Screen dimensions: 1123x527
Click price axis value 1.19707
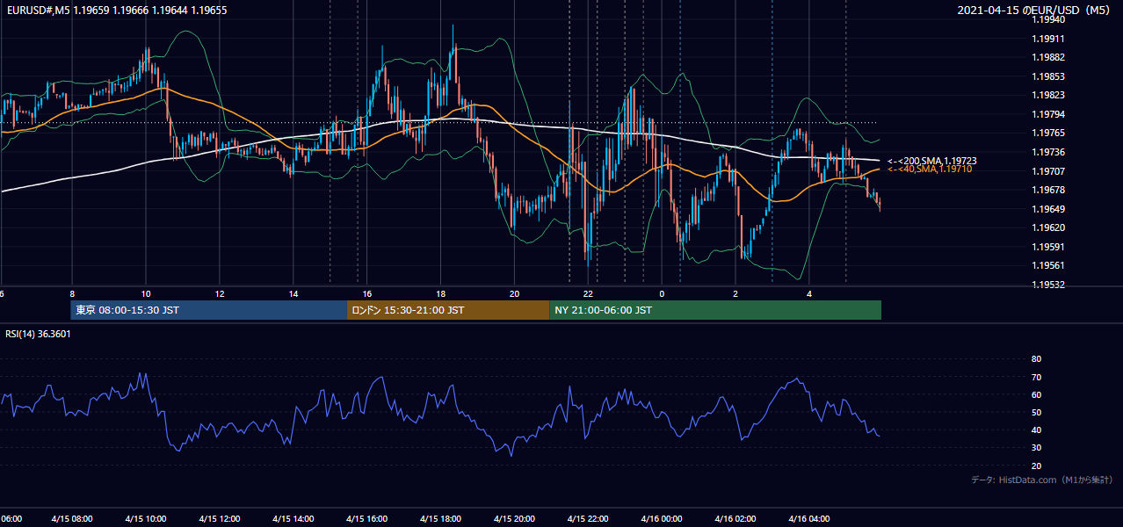pyautogui.click(x=1048, y=171)
